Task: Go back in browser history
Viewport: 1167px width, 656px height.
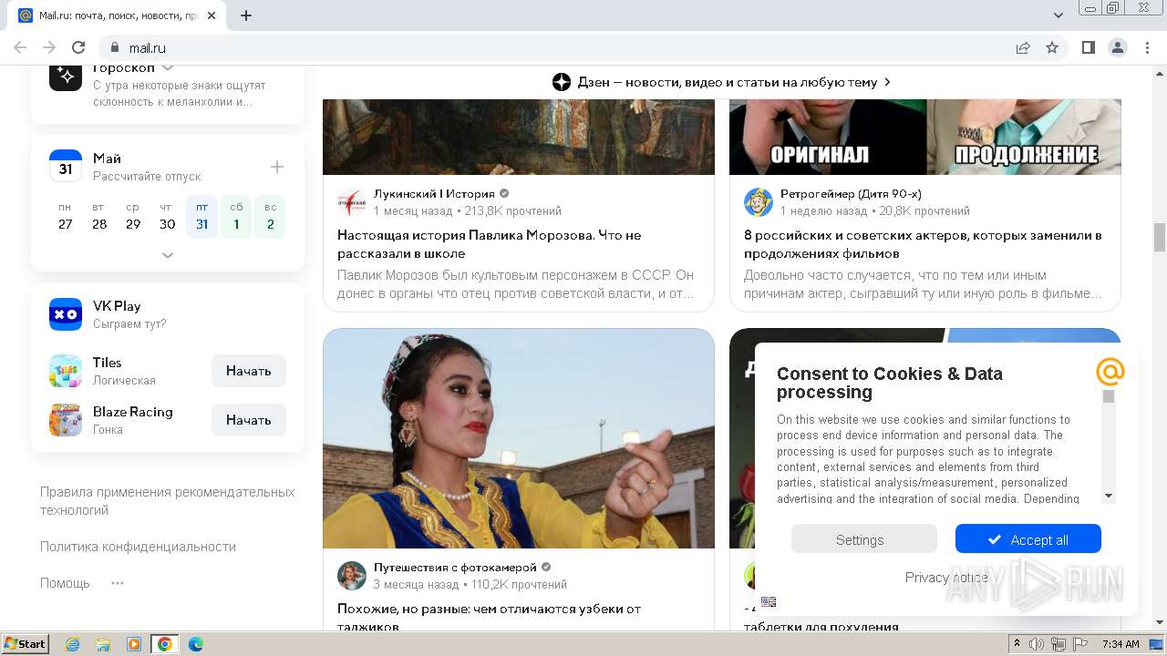Action: point(20,47)
